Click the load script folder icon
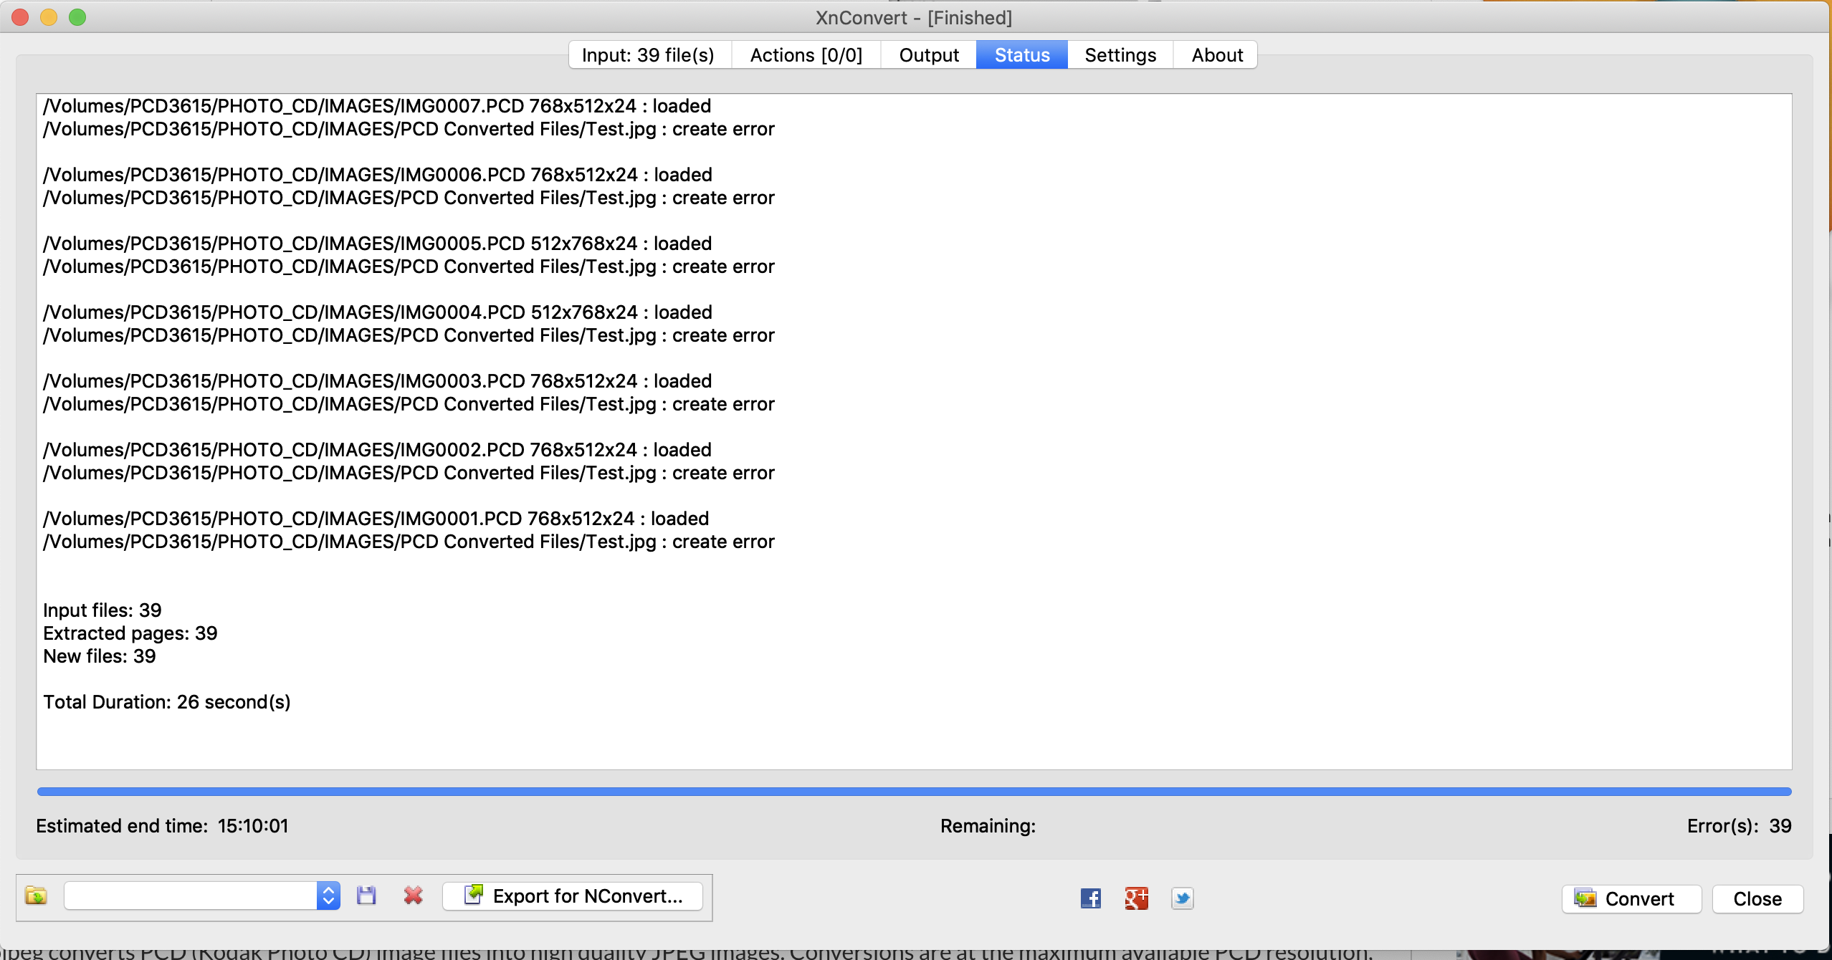Viewport: 1832px width, 960px height. click(36, 896)
